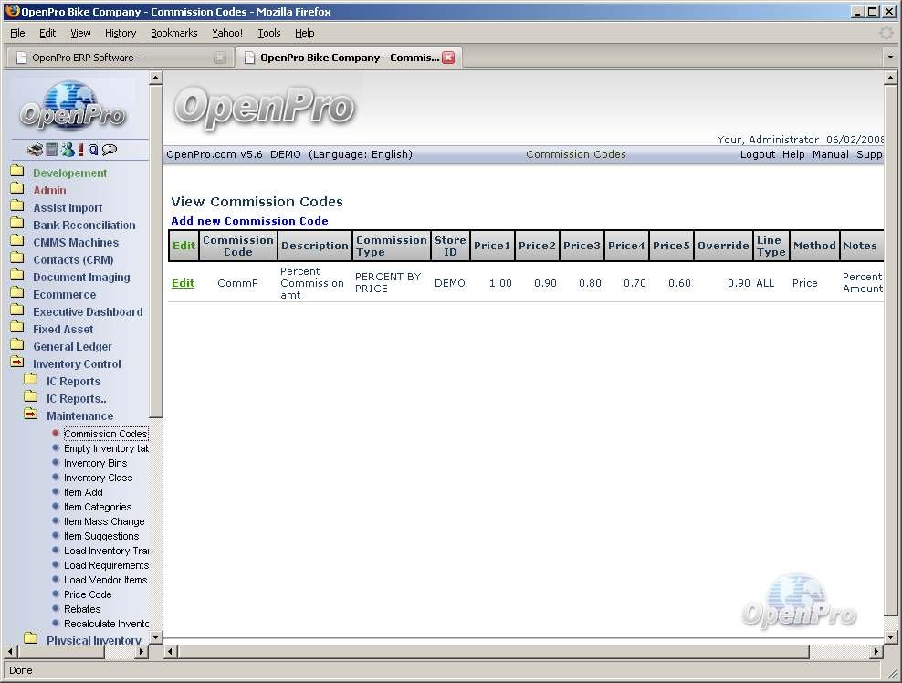Expand the General Ledger folder
Viewport: 902px width, 683px height.
tap(16, 346)
